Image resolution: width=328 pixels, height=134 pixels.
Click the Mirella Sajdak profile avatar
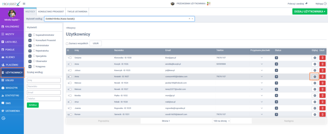(12, 14)
